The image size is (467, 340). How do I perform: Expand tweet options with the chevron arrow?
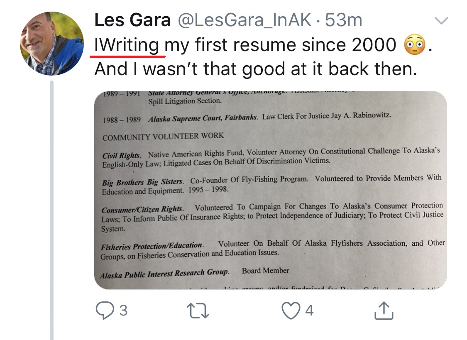tap(441, 20)
